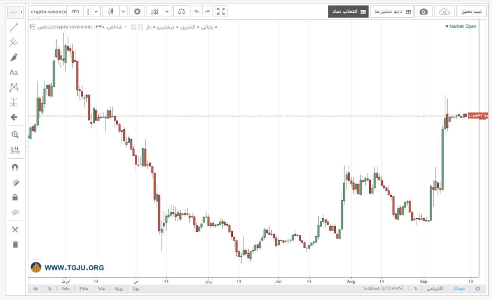Click the ثبت تحلیل submit analysis button
Screen dimensions: 492x300
tap(471, 12)
